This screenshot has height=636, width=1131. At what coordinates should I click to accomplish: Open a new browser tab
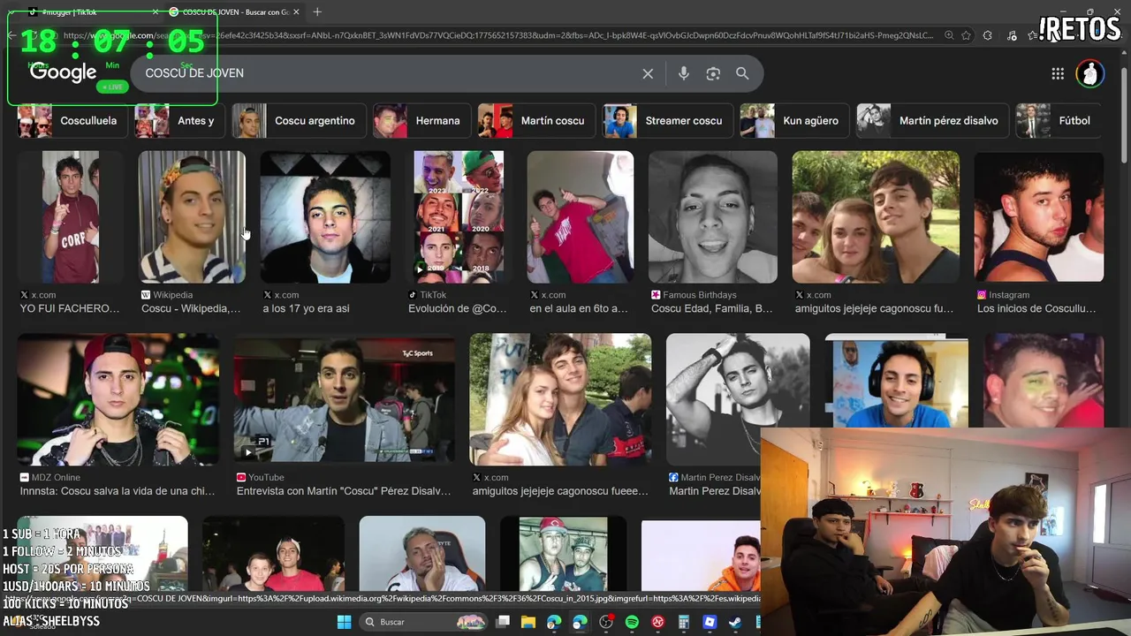[x=317, y=11]
